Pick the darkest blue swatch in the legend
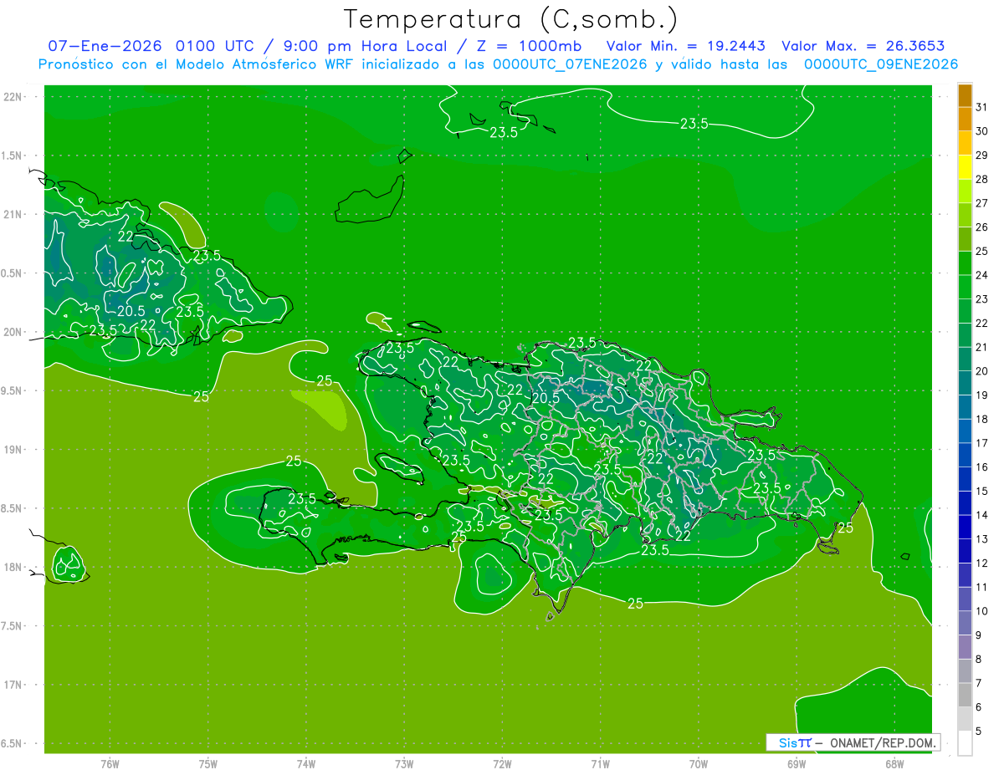This screenshot has width=1004, height=775. [965, 527]
